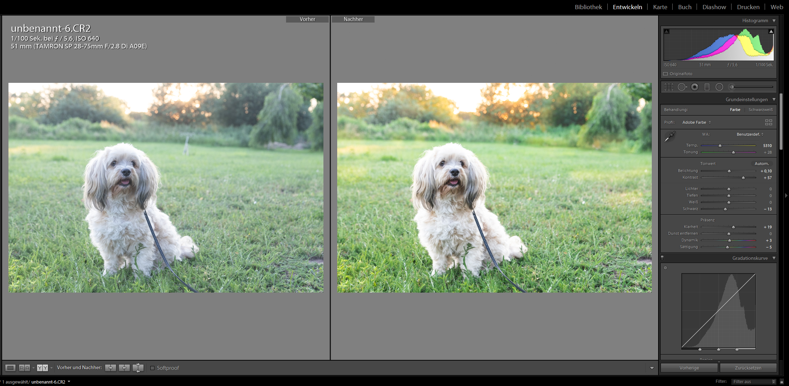The height and width of the screenshot is (386, 789).
Task: Choose the graduated filter tool
Action: coord(707,87)
